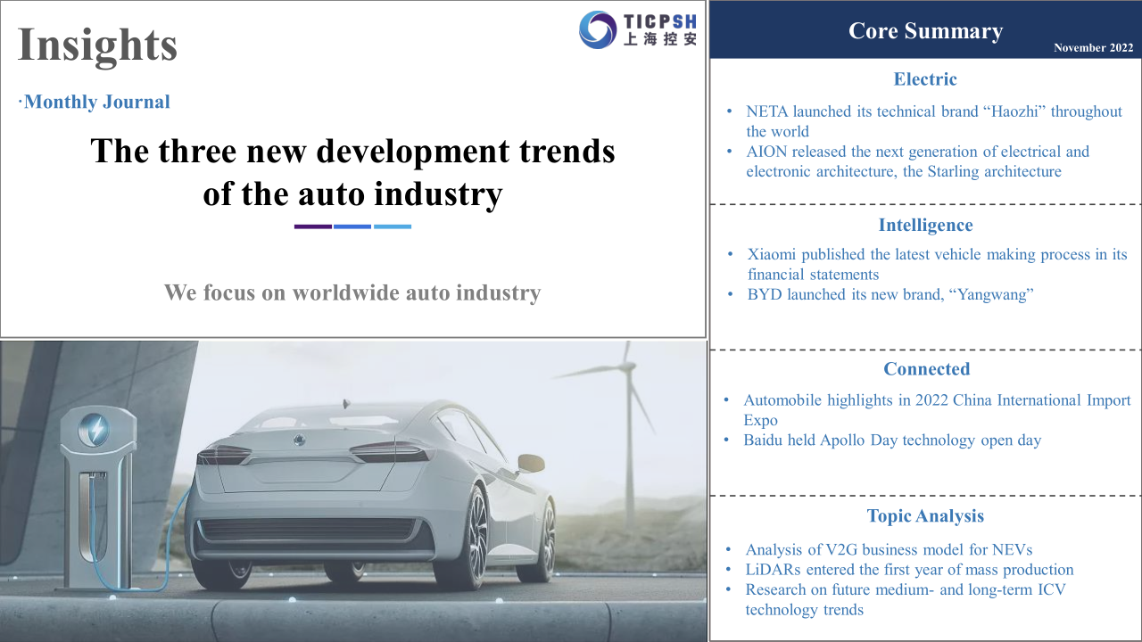Viewport: 1142px width, 642px height.
Task: Go to the Connected section heading
Action: click(926, 369)
